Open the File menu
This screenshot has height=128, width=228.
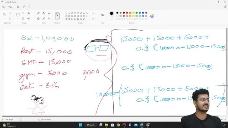(3, 7)
